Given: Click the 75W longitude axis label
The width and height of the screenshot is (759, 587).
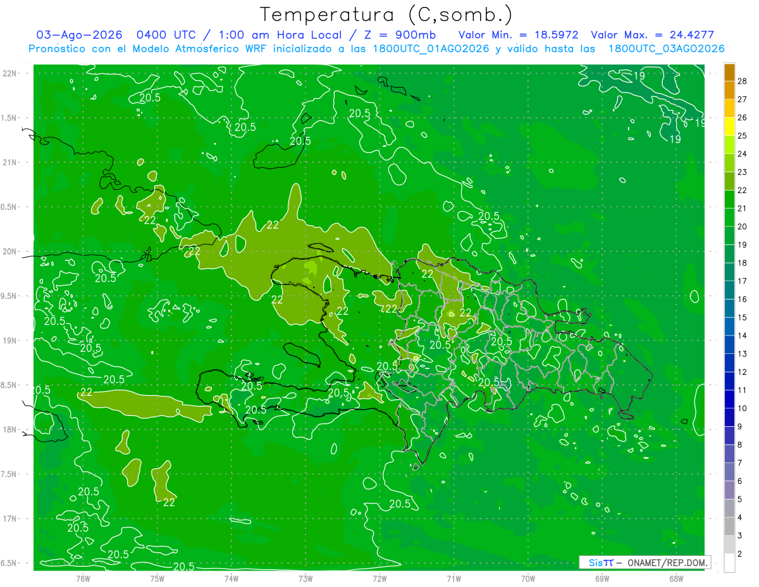Looking at the screenshot, I should tap(157, 578).
